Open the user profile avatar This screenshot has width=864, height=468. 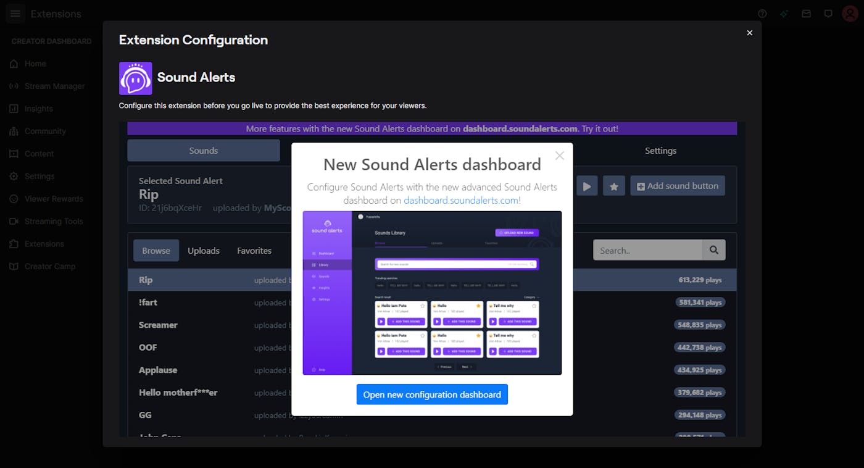(850, 14)
